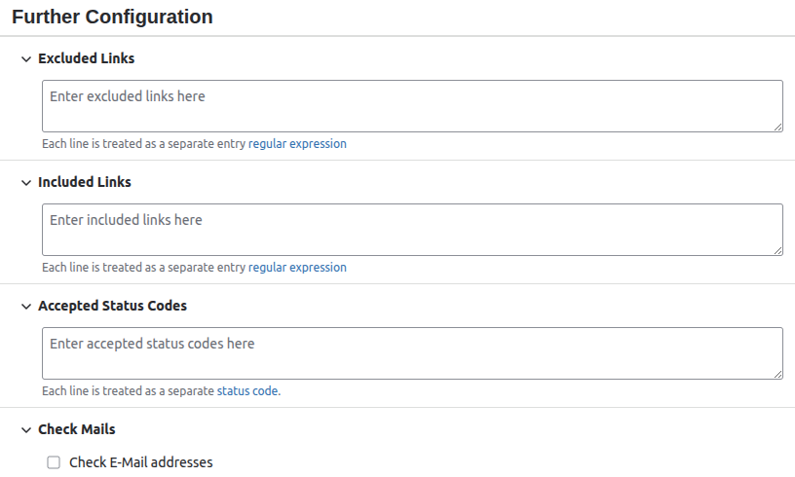Collapse the Included Links section chevron
The height and width of the screenshot is (477, 795).
click(x=26, y=183)
